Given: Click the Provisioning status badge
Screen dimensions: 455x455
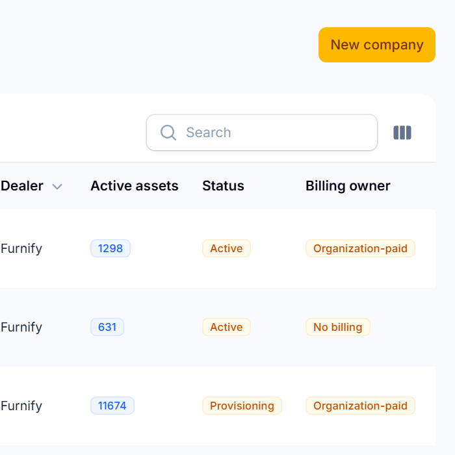Looking at the screenshot, I should click(x=242, y=406).
